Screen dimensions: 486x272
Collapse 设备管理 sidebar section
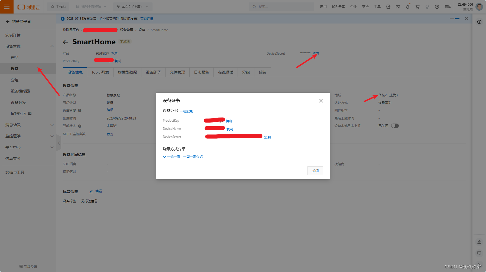pos(52,46)
